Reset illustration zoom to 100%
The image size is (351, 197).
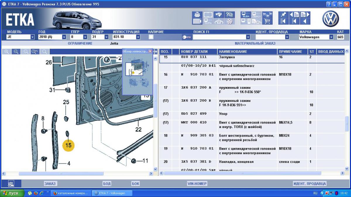pos(35,52)
